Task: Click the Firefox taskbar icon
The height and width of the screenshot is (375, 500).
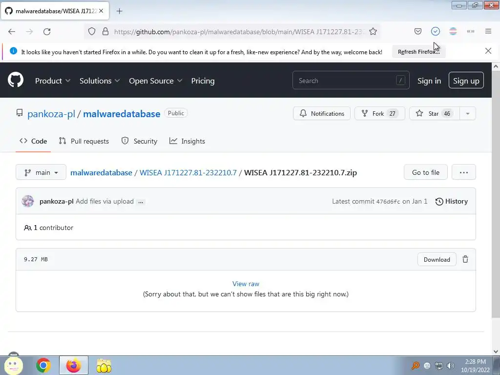Action: coord(73,365)
